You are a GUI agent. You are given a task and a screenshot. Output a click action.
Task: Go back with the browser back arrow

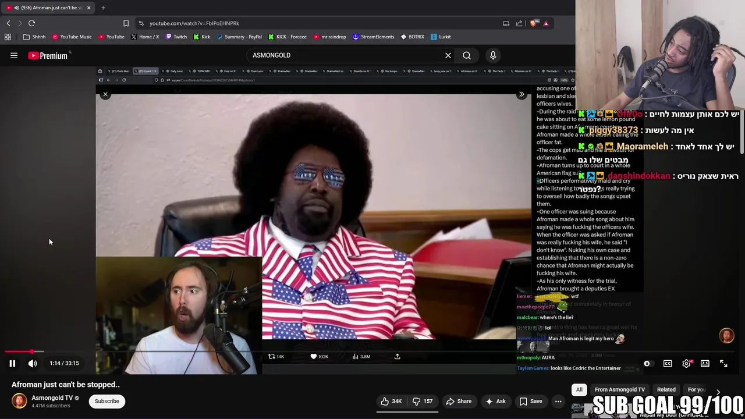9,23
